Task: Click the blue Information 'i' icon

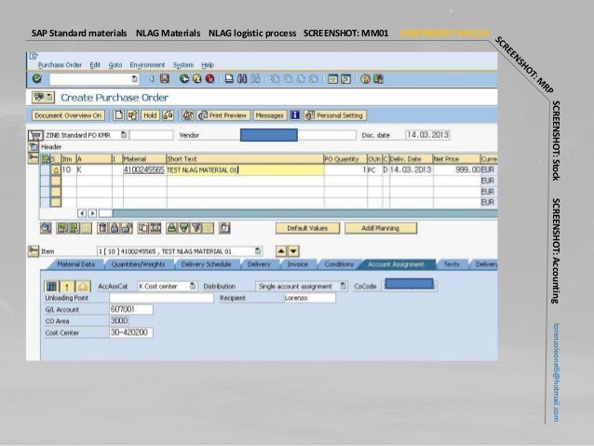Action: click(x=295, y=115)
